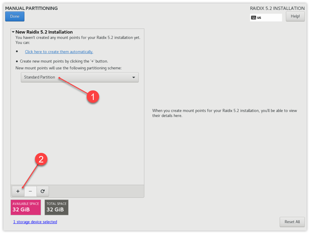Screen dimensions: 310x234
Task: Click the keyboard icon beside the us layout
Action: click(254, 17)
